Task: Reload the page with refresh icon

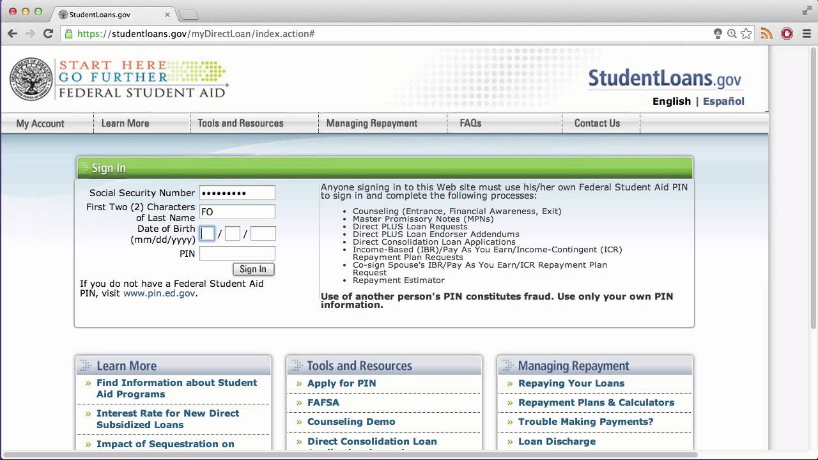Action: coord(48,33)
